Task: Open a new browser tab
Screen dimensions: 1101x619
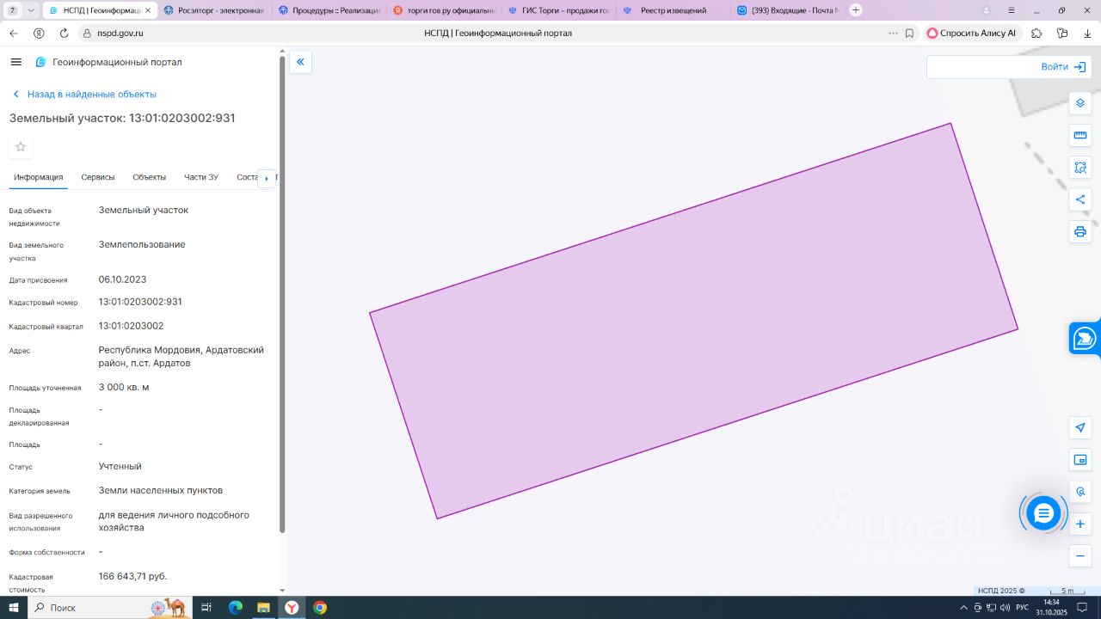Action: (856, 10)
